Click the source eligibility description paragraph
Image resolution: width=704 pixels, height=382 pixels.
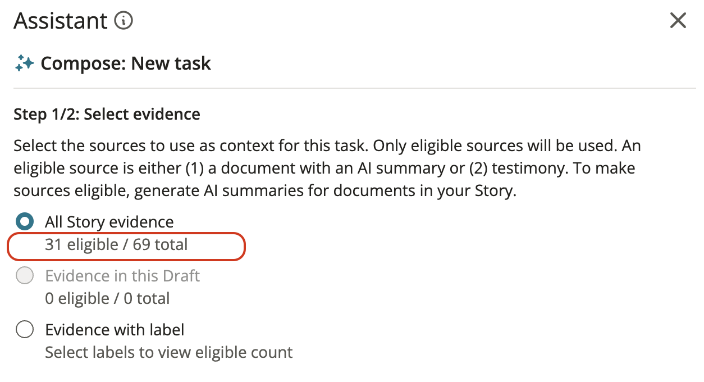(328, 168)
